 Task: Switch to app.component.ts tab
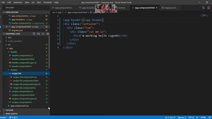click(x=63, y=8)
